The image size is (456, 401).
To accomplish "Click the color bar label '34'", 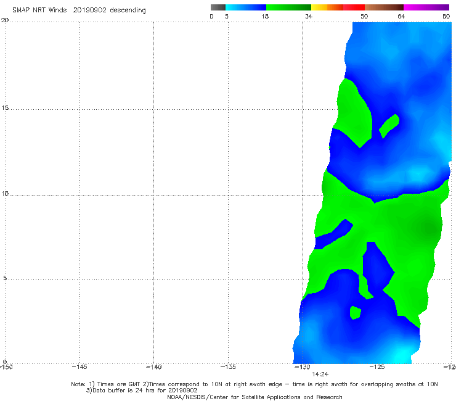I will 309,16.
